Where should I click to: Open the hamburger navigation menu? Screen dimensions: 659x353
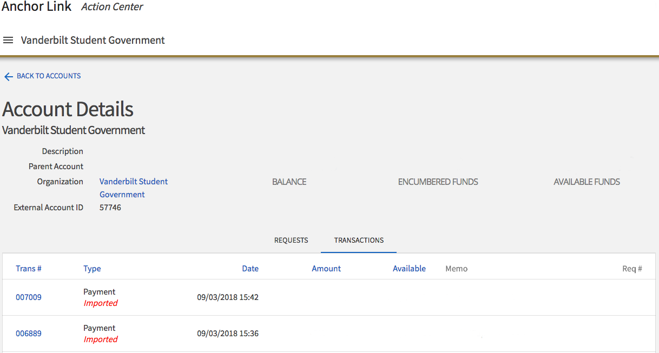(x=8, y=41)
